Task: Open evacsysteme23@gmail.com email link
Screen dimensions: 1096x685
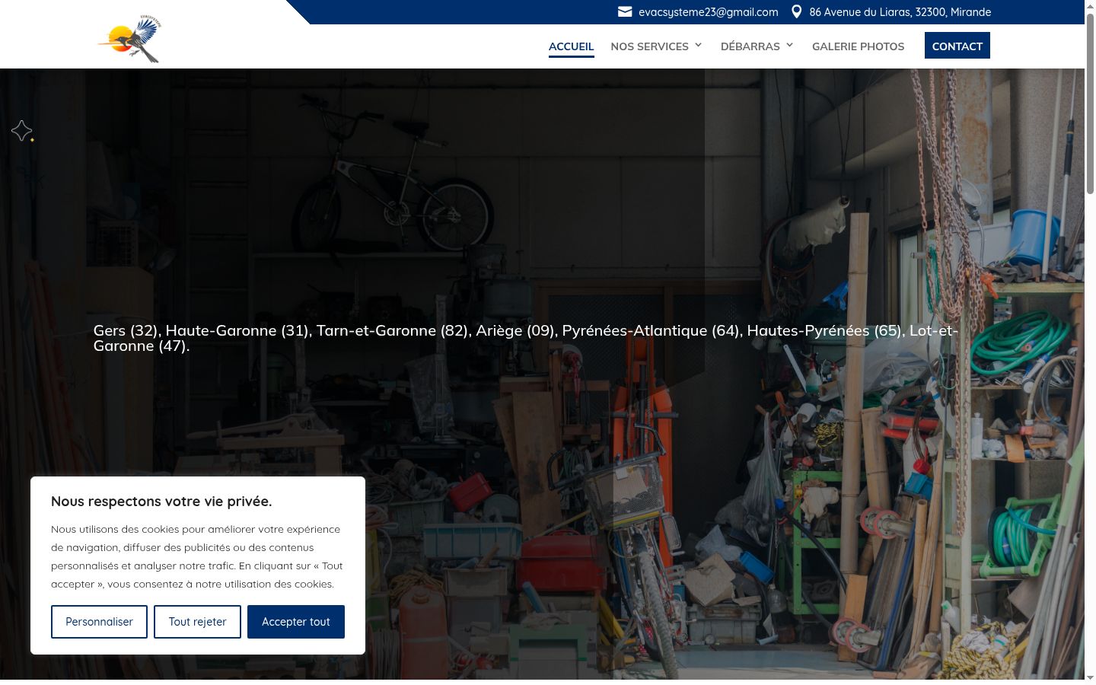Action: (708, 12)
